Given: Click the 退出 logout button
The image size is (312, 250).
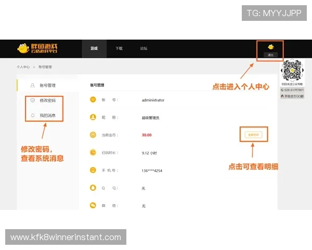Looking at the screenshot, I should tap(270, 55).
